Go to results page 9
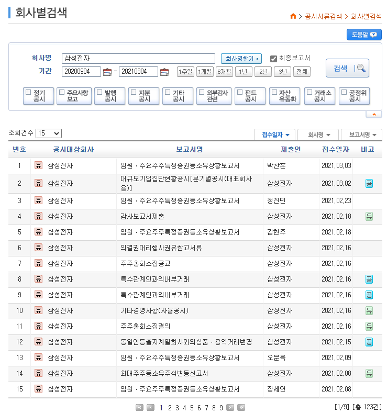The width and height of the screenshot is (387, 414). (221, 408)
